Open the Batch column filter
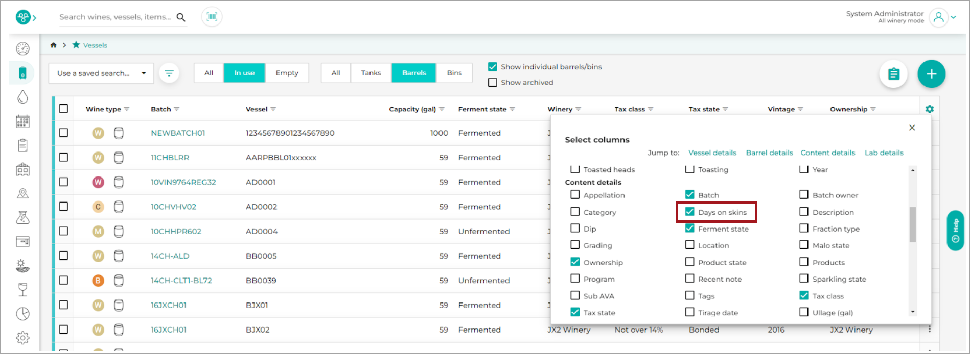This screenshot has height=354, width=970. [177, 109]
